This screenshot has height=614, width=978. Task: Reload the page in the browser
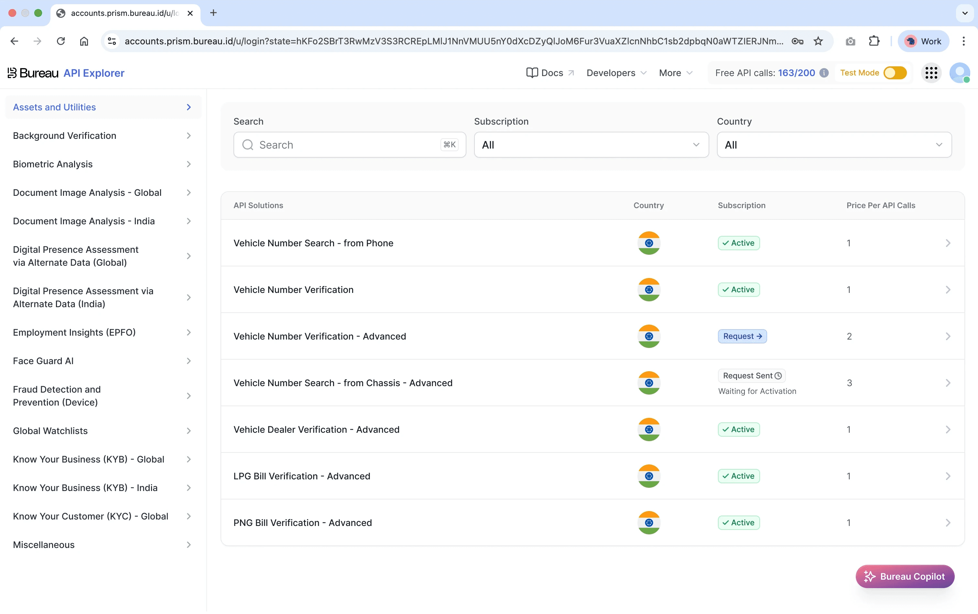(61, 41)
